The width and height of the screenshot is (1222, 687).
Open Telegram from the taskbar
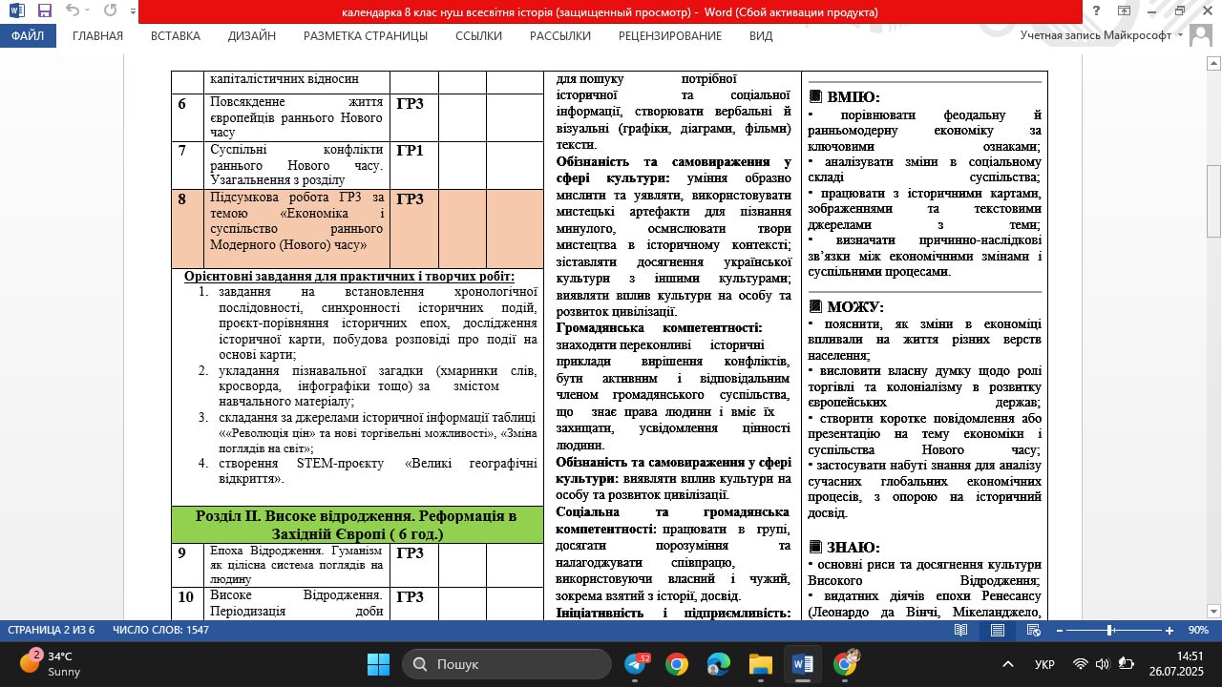pyautogui.click(x=635, y=664)
